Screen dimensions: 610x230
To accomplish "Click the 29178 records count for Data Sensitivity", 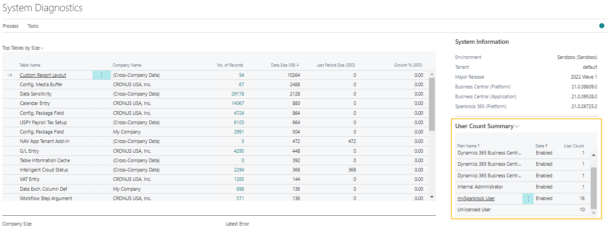I will tap(237, 94).
